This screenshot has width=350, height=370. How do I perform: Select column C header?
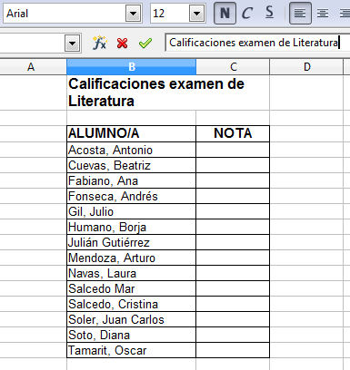[x=233, y=67]
